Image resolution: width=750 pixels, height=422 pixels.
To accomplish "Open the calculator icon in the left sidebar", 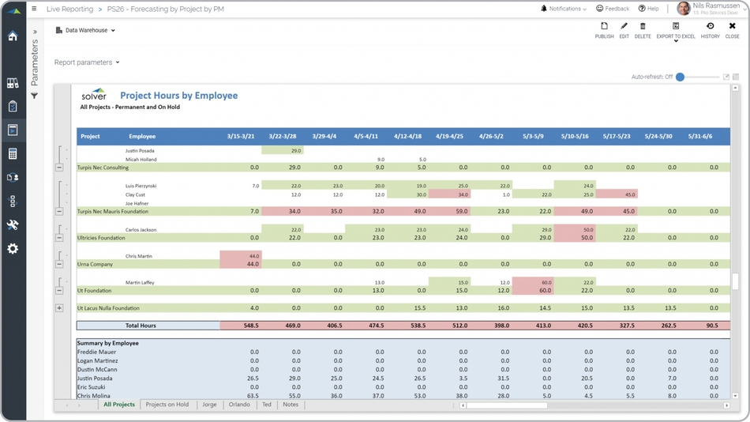I will point(13,154).
